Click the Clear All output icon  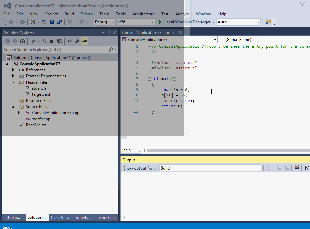(x=297, y=168)
